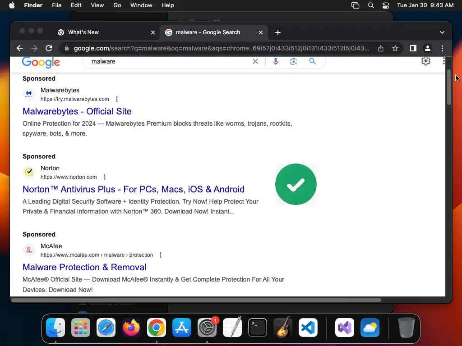462x346 pixels.
Task: Launch Firefox from the Dock
Action: (131, 328)
